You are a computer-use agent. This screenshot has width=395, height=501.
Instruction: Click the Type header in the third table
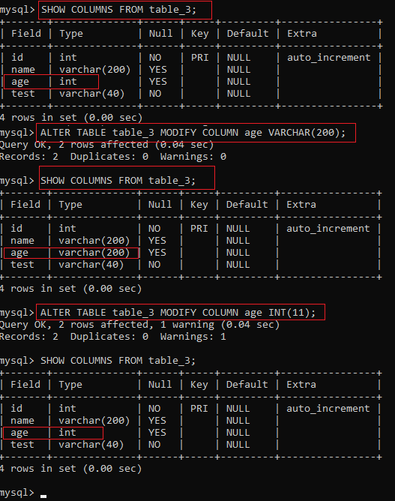pos(70,385)
